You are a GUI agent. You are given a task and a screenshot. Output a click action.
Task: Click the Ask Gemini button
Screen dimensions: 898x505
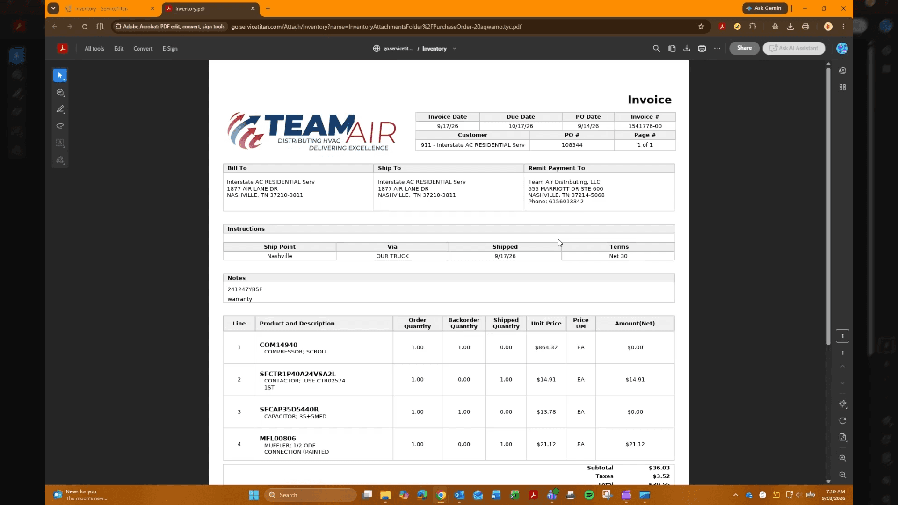(764, 8)
